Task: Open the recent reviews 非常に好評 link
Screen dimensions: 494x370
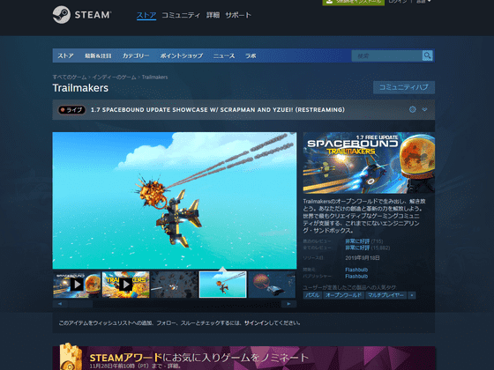Action: pyautogui.click(x=357, y=241)
